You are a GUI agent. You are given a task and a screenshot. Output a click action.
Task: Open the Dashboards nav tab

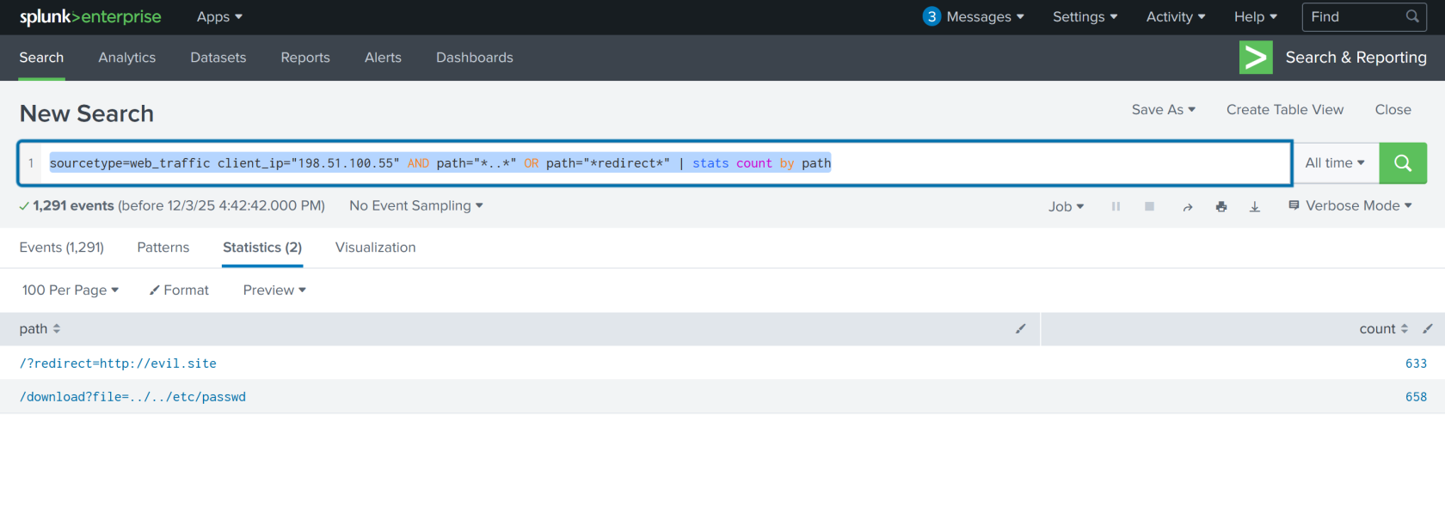click(x=475, y=58)
